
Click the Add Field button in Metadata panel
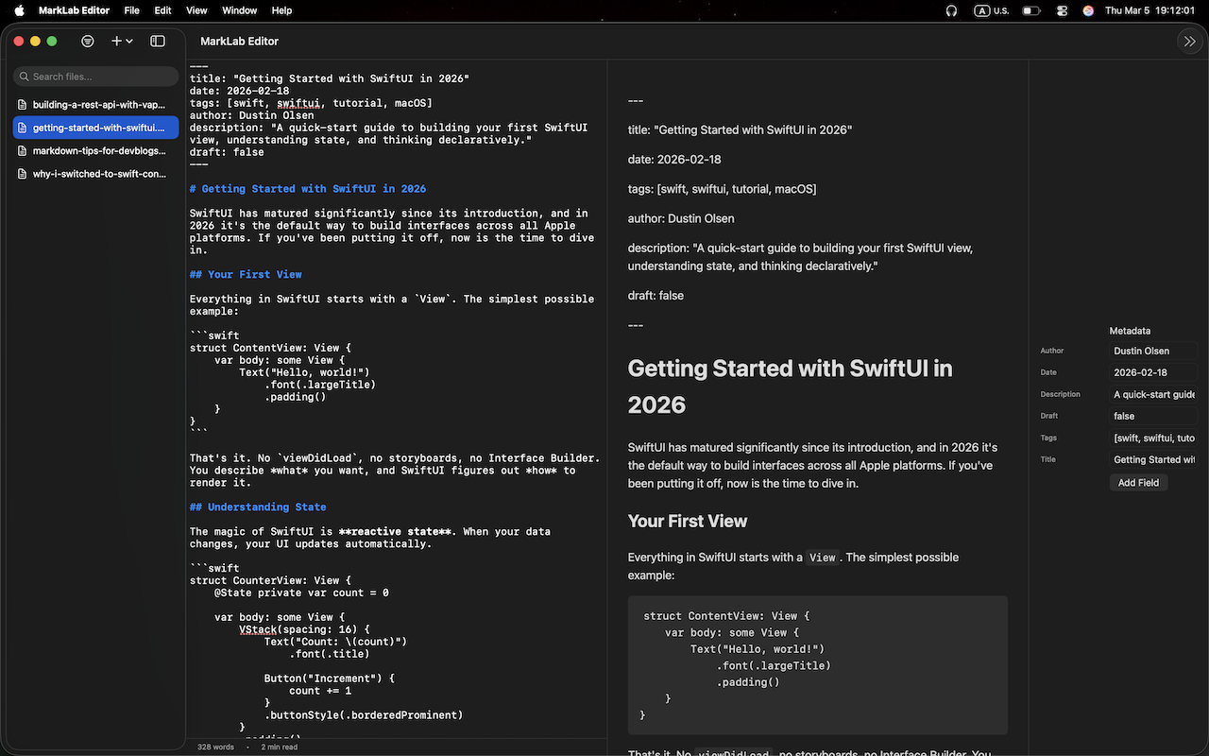tap(1138, 482)
